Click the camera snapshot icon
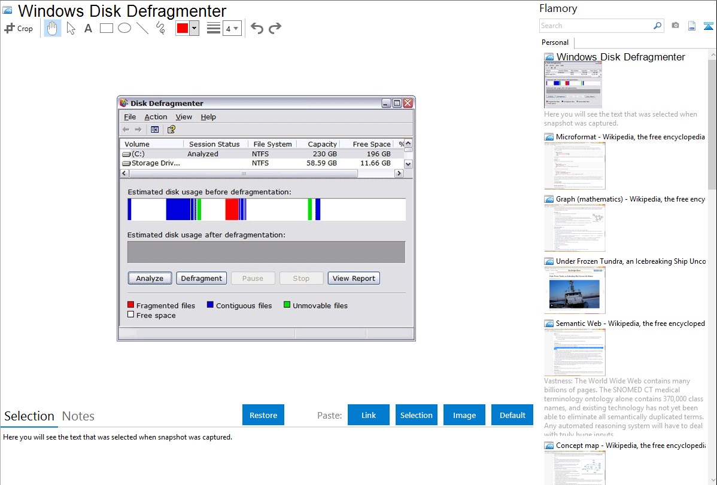Screen dimensions: 717x485 coord(675,26)
